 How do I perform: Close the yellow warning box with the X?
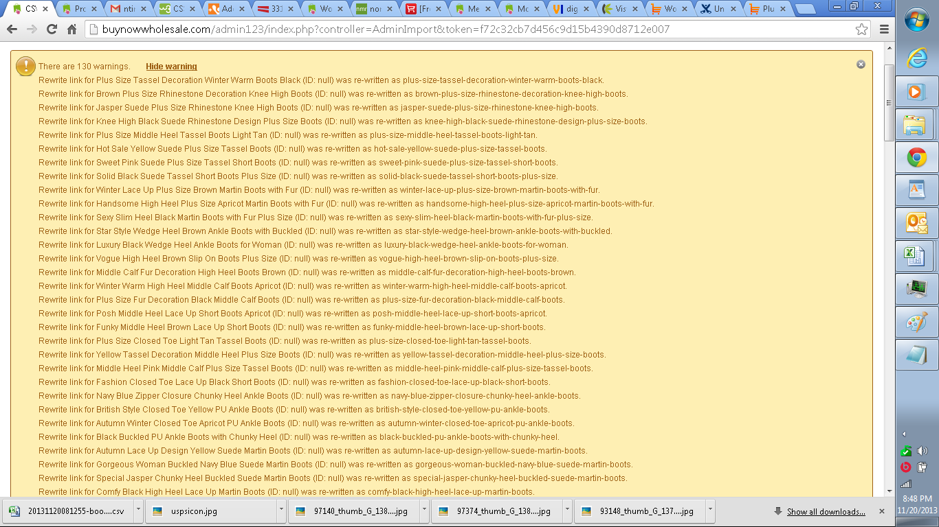861,65
